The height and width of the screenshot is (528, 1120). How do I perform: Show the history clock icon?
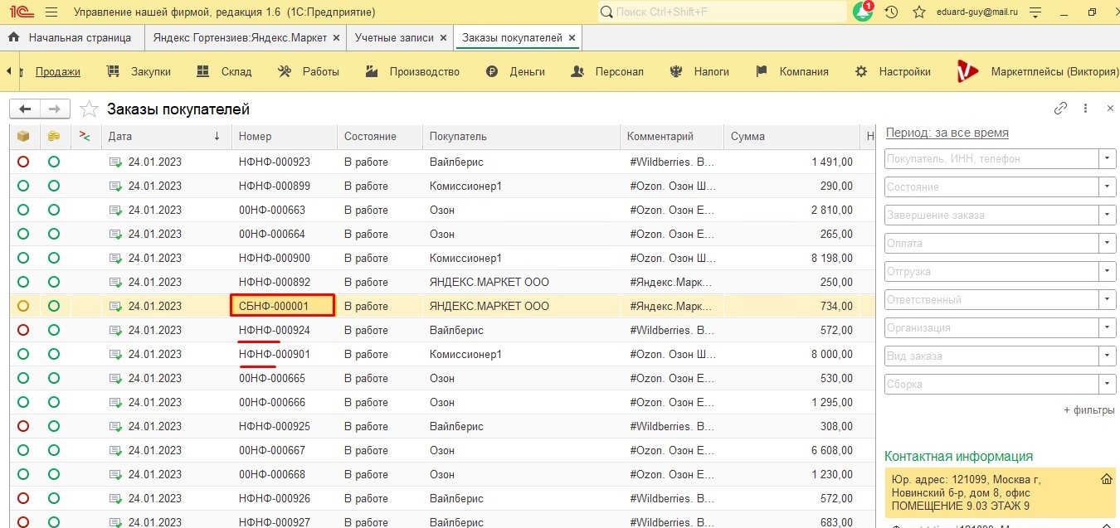(x=891, y=12)
